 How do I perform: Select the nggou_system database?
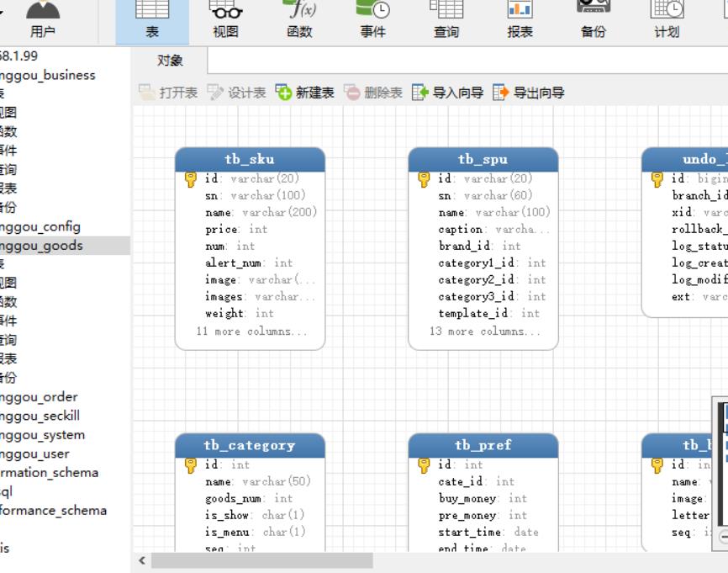click(43, 435)
